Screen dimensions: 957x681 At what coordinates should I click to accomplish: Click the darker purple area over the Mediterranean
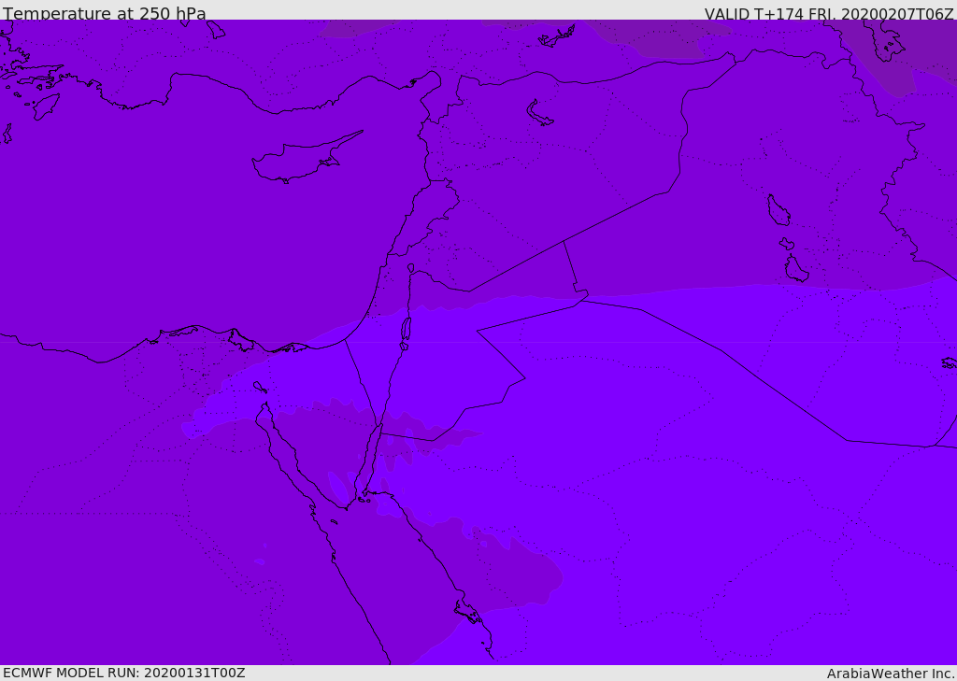point(140,234)
